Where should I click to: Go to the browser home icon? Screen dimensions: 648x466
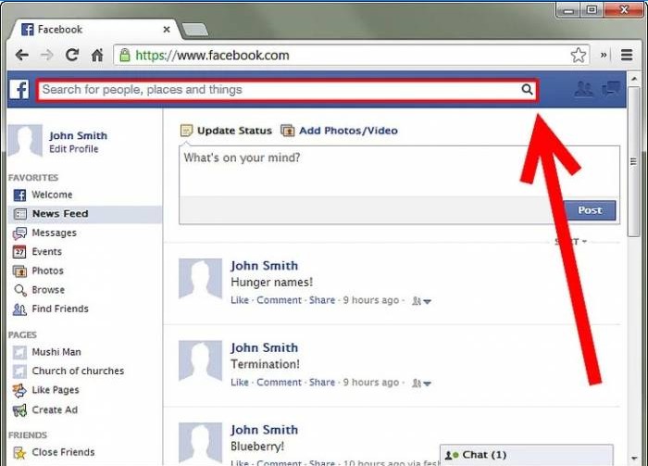[x=97, y=55]
